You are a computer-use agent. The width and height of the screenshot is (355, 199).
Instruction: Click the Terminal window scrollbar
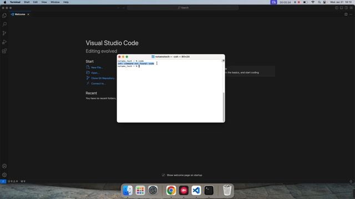(x=224, y=107)
